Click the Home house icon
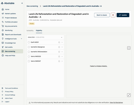 pos(3,9)
